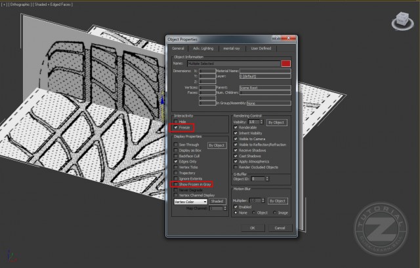The height and width of the screenshot is (268, 420).
Task: Click the Map Channel spinner arrows
Action: coord(224,208)
